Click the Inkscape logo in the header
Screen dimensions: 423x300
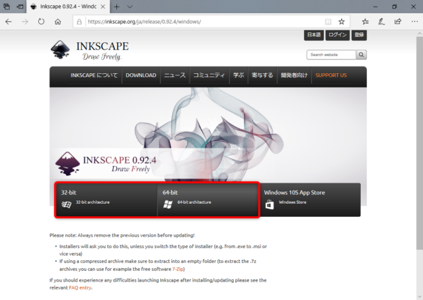tap(90, 50)
